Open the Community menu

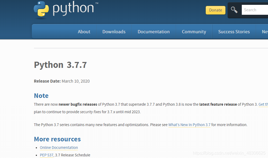tap(194, 32)
